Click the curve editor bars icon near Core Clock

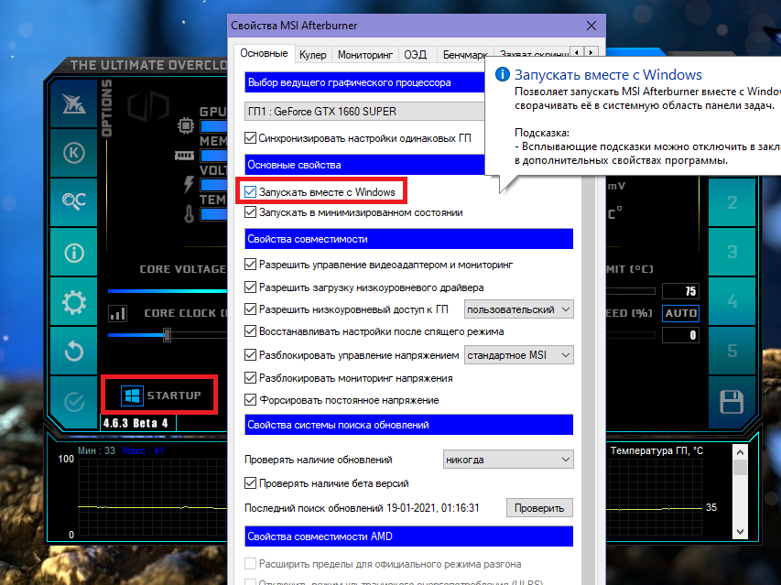pyautogui.click(x=117, y=313)
